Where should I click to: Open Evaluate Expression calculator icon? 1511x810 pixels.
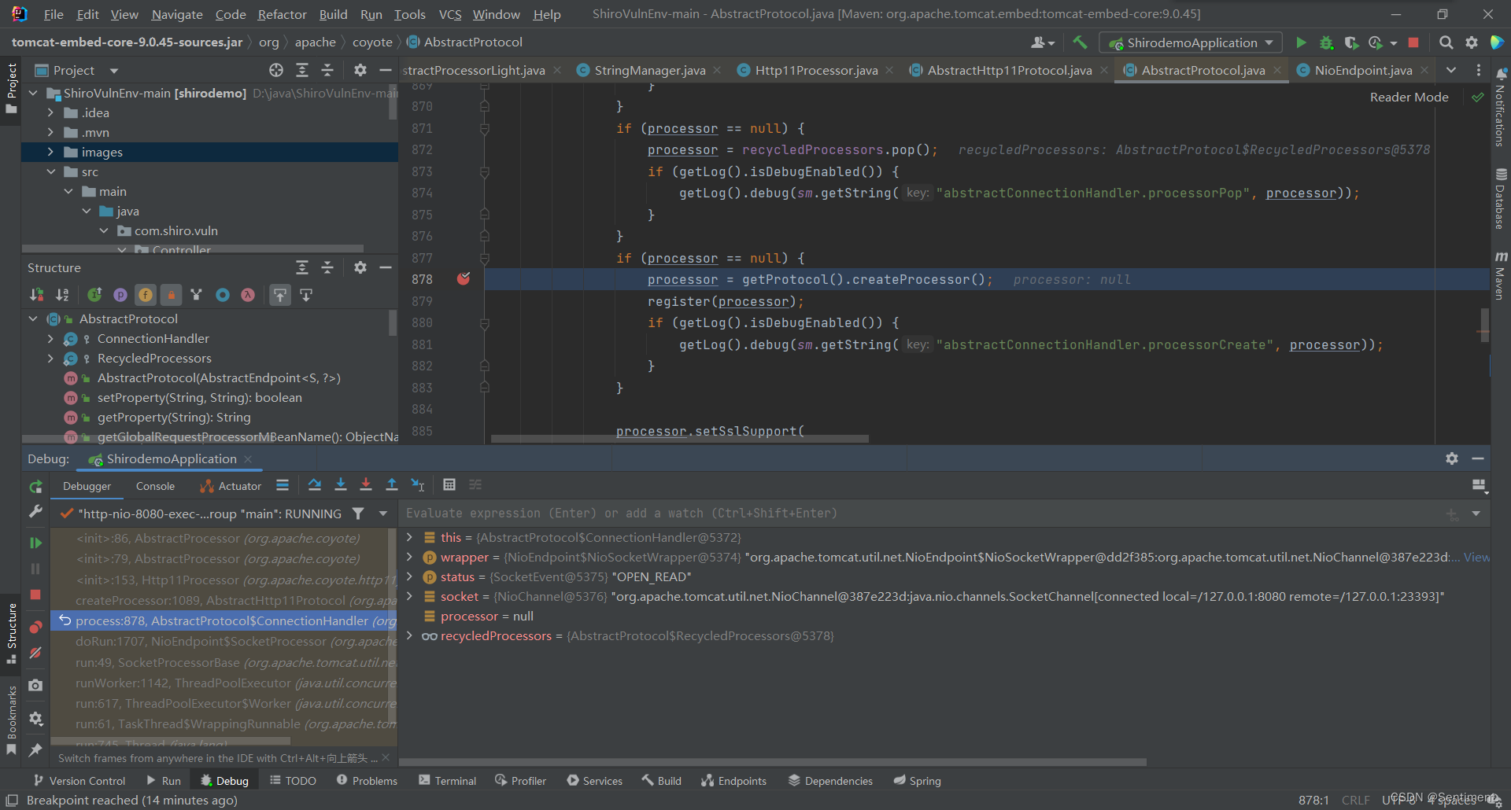449,485
